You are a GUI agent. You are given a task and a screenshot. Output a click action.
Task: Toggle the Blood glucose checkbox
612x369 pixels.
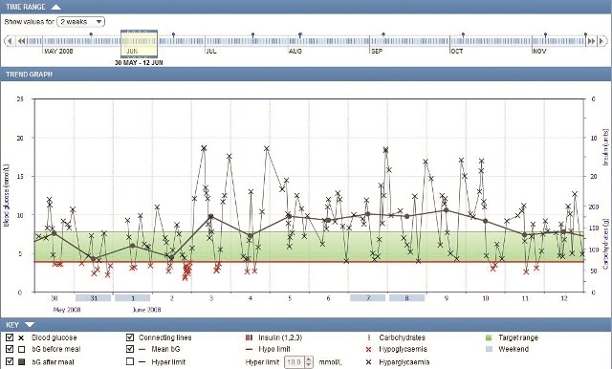click(x=10, y=337)
